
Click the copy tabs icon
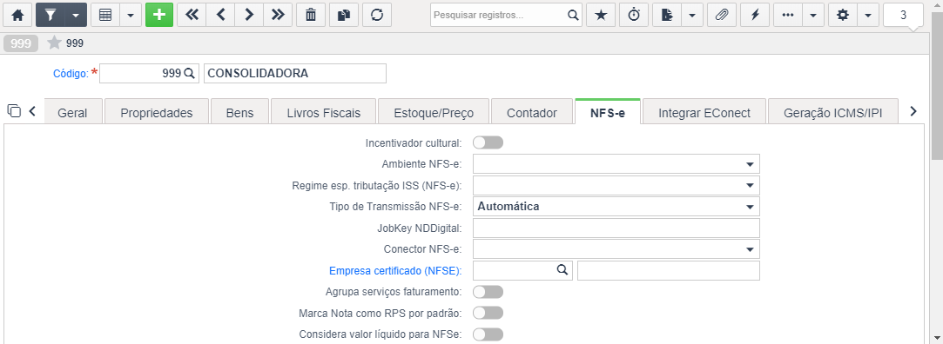pyautogui.click(x=14, y=110)
